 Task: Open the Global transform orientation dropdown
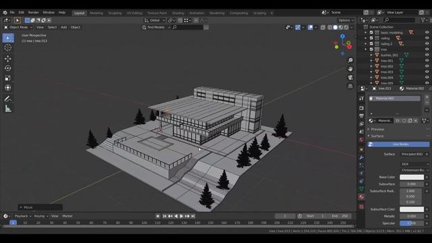[x=155, y=20]
